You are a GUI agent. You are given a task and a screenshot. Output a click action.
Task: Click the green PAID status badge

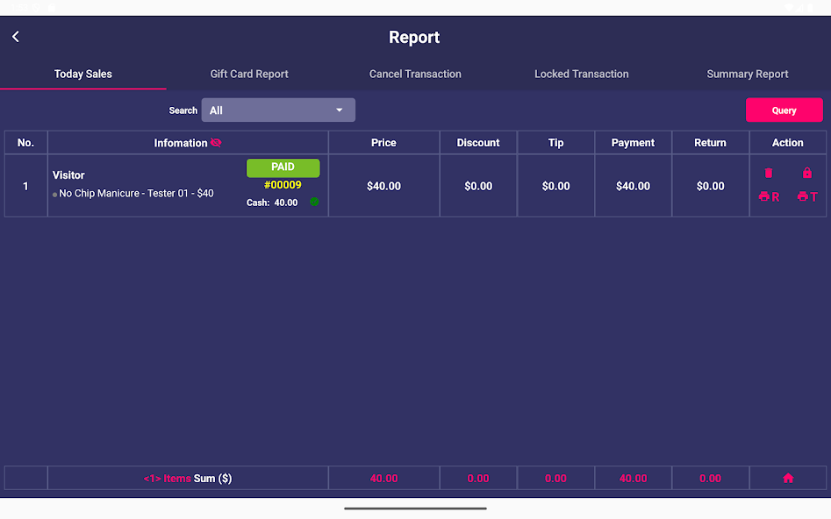(x=283, y=167)
